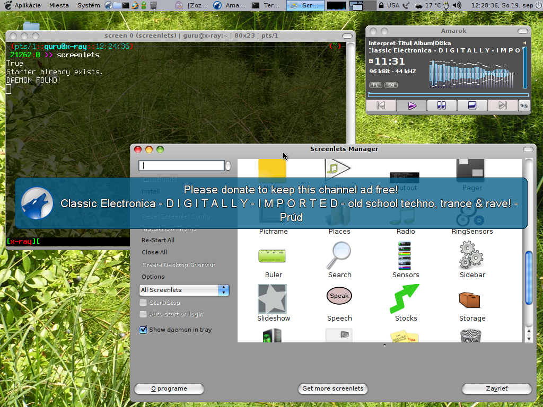Click Get more screenlets button
Image resolution: width=543 pixels, height=407 pixels.
(333, 388)
